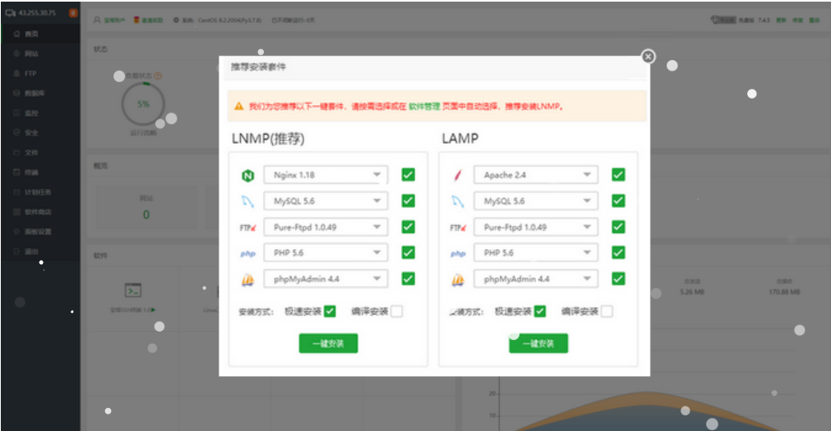Image resolution: width=831 pixels, height=431 pixels.
Task: Open the LAMP MySQL 5.6 version dropdown
Action: point(536,200)
